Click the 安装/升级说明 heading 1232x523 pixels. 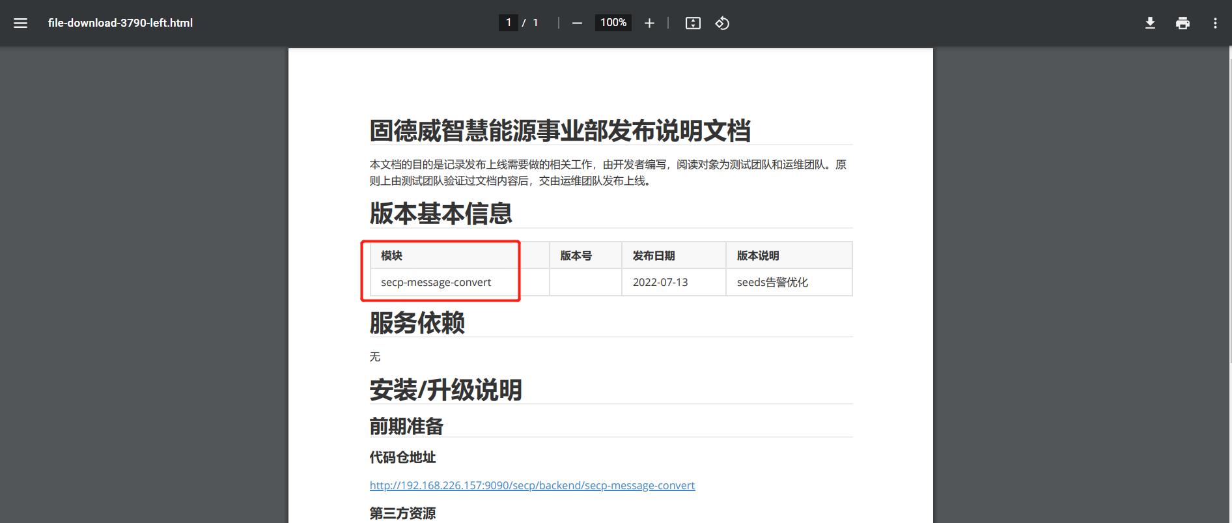coord(445,390)
